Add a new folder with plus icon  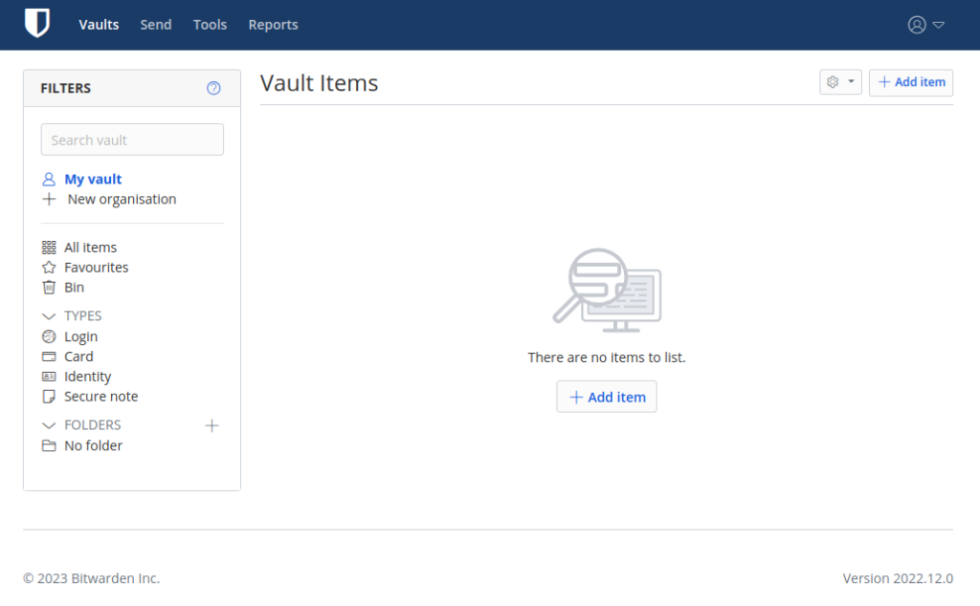[x=212, y=425]
